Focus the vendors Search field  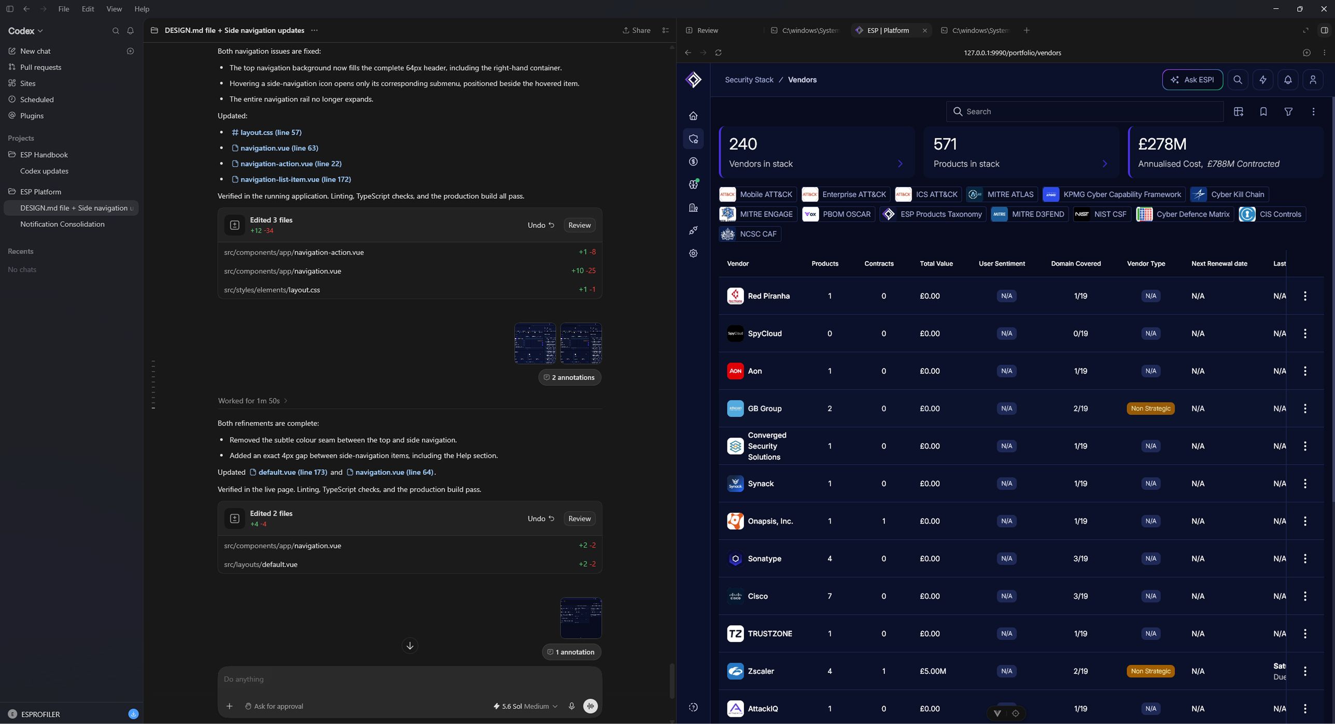pos(1085,112)
